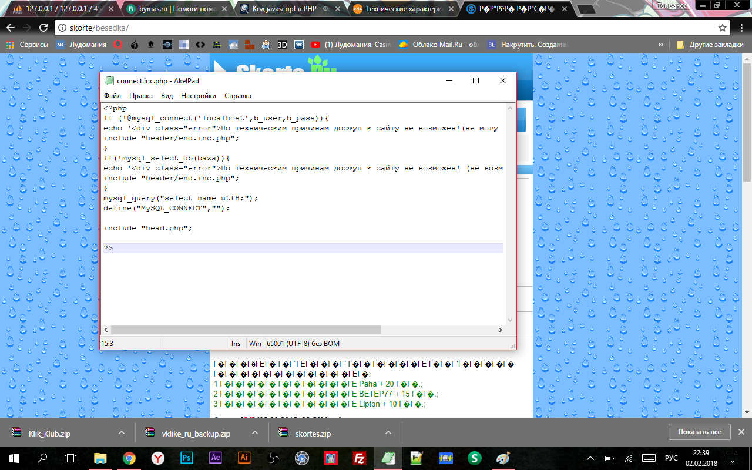Go back in the browser
This screenshot has height=470, width=752.
coord(11,28)
